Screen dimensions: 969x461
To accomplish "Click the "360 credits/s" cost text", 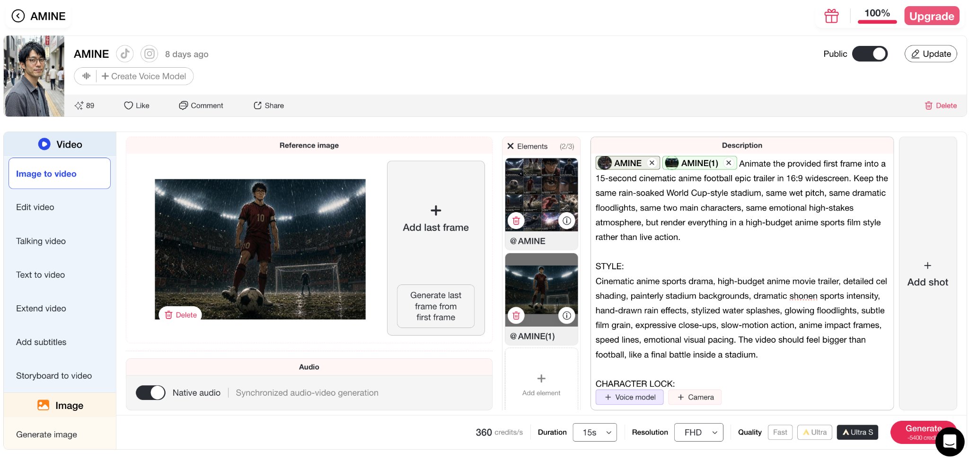I will coord(499,432).
